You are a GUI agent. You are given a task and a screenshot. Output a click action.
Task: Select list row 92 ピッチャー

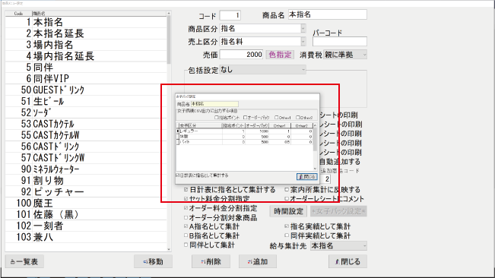[x=86, y=192]
